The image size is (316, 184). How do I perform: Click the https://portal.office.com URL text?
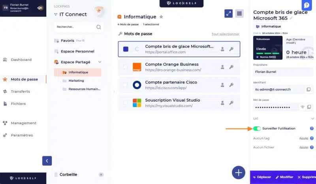[165, 52]
